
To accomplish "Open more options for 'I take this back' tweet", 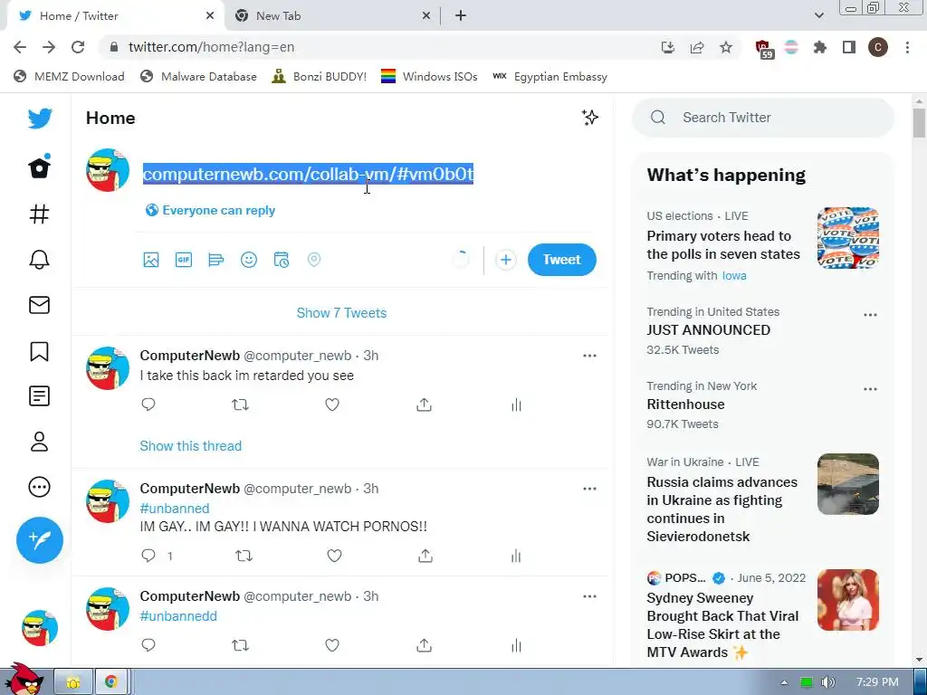I will point(589,356).
